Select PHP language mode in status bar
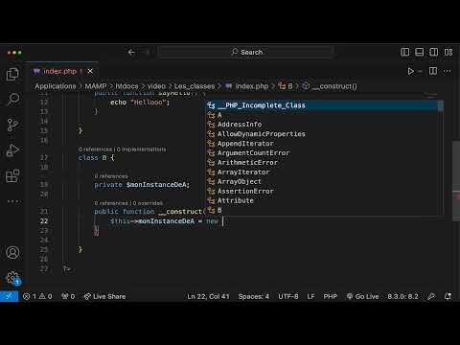The width and height of the screenshot is (460, 345). (331, 296)
